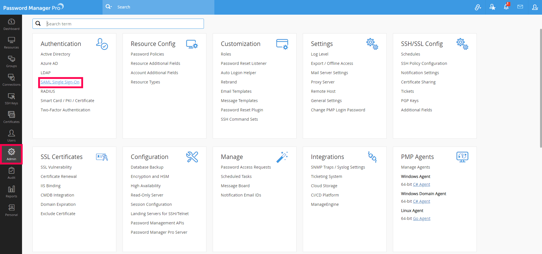542x254 pixels.
Task: Open Roles under Customization
Action: (x=226, y=54)
